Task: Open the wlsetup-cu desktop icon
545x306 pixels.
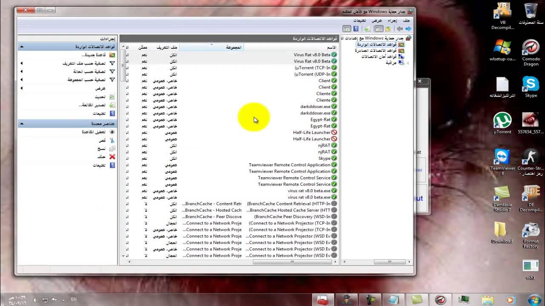Action: pos(502,50)
